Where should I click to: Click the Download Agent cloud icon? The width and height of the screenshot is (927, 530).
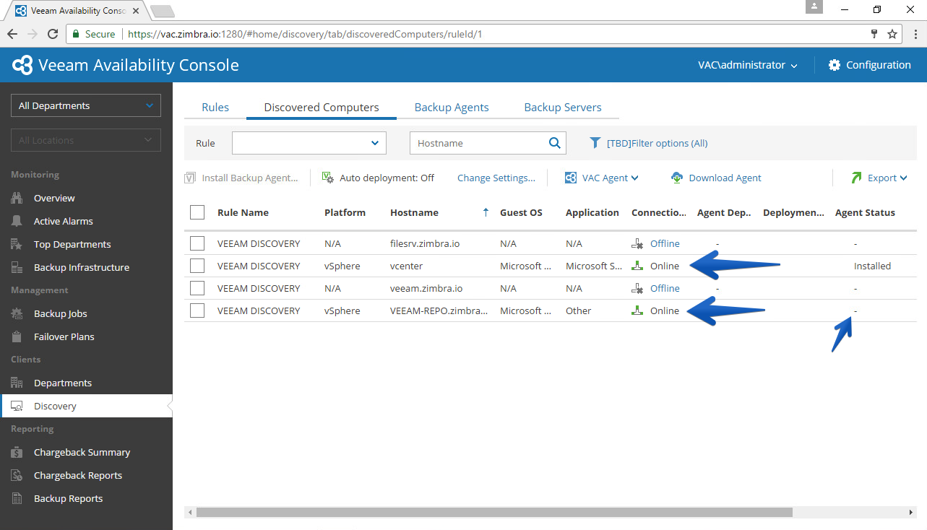[x=677, y=178]
